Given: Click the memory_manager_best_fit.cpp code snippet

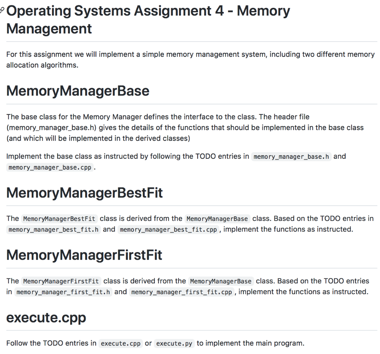Looking at the screenshot, I should (168, 230).
